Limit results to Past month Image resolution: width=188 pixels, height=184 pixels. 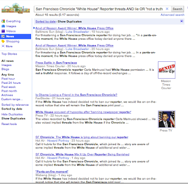[x=9, y=91]
